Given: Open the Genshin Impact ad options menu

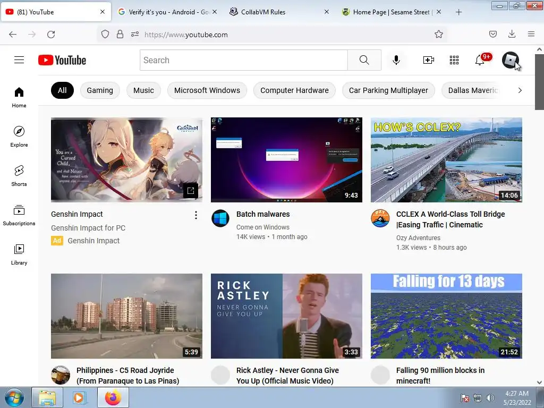Looking at the screenshot, I should [196, 215].
